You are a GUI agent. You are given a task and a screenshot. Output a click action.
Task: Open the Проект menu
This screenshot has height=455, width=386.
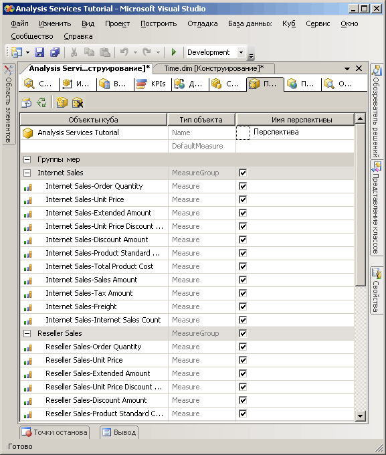point(117,24)
